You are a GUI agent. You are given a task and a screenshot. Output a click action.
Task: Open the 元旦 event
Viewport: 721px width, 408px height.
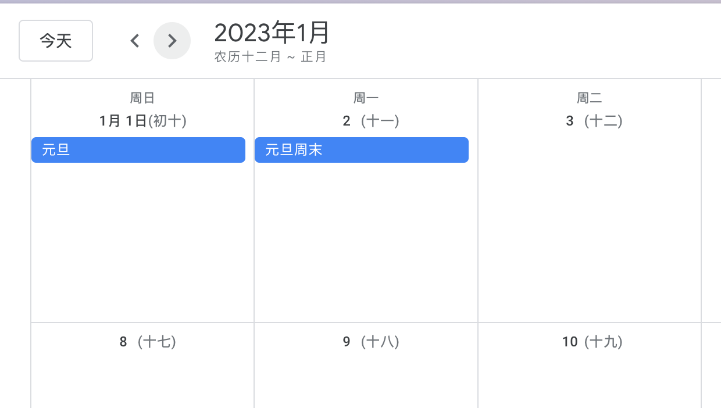click(138, 150)
